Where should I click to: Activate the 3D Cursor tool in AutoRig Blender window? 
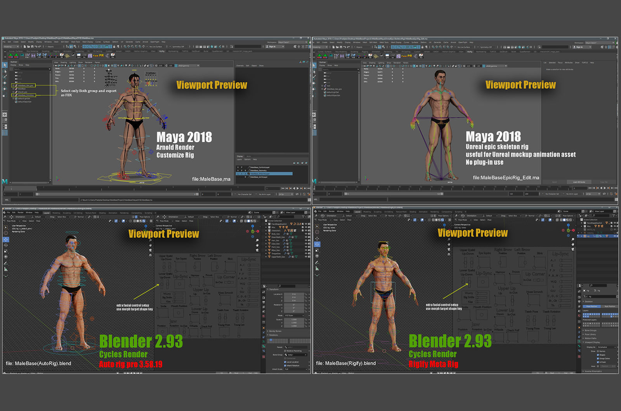pyautogui.click(x=5, y=233)
